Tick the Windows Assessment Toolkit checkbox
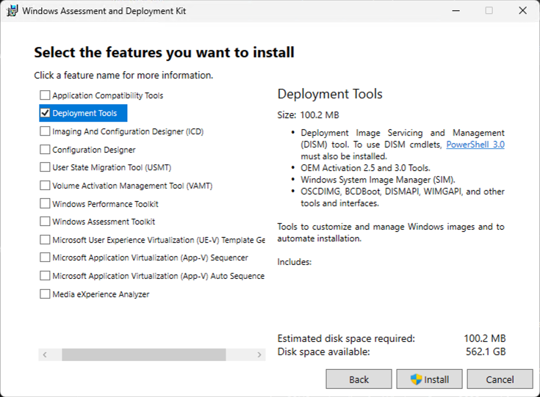The height and width of the screenshot is (397, 540). 45,222
